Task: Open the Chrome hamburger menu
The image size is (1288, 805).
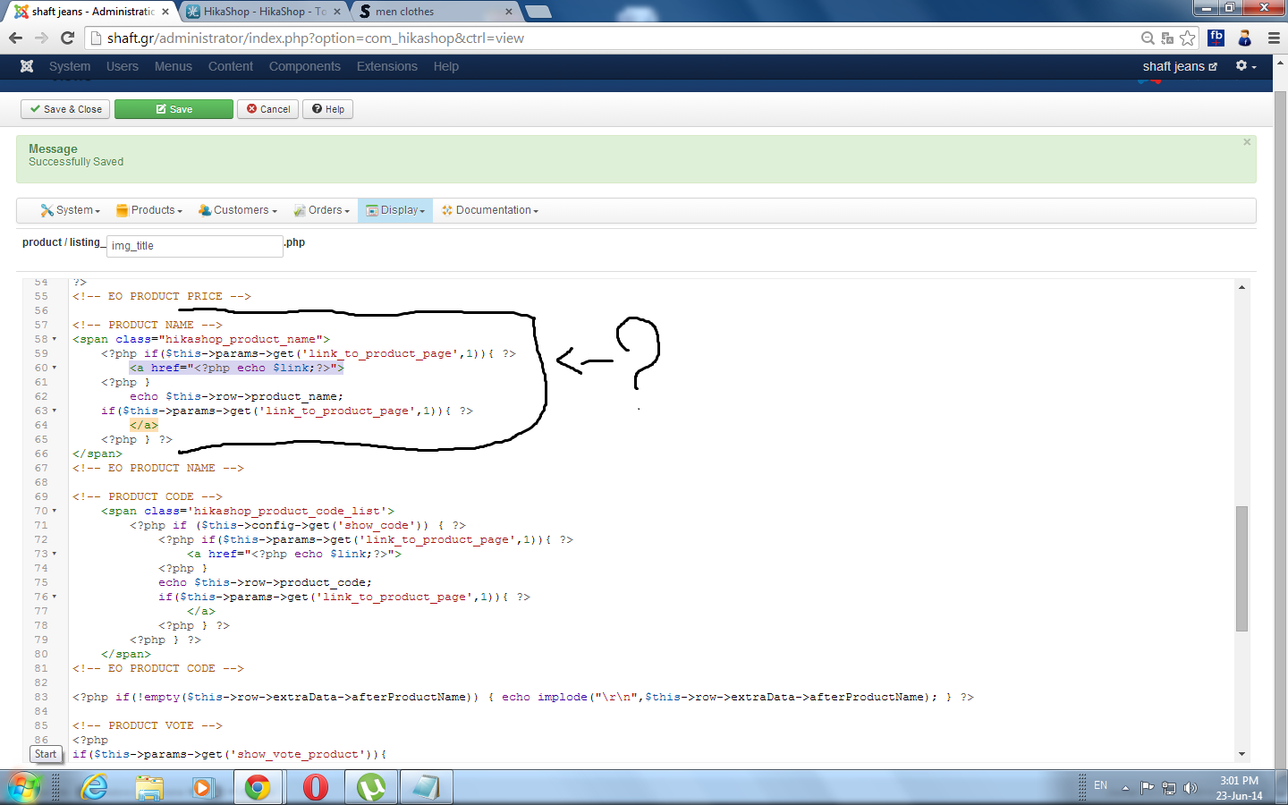Action: [1274, 38]
